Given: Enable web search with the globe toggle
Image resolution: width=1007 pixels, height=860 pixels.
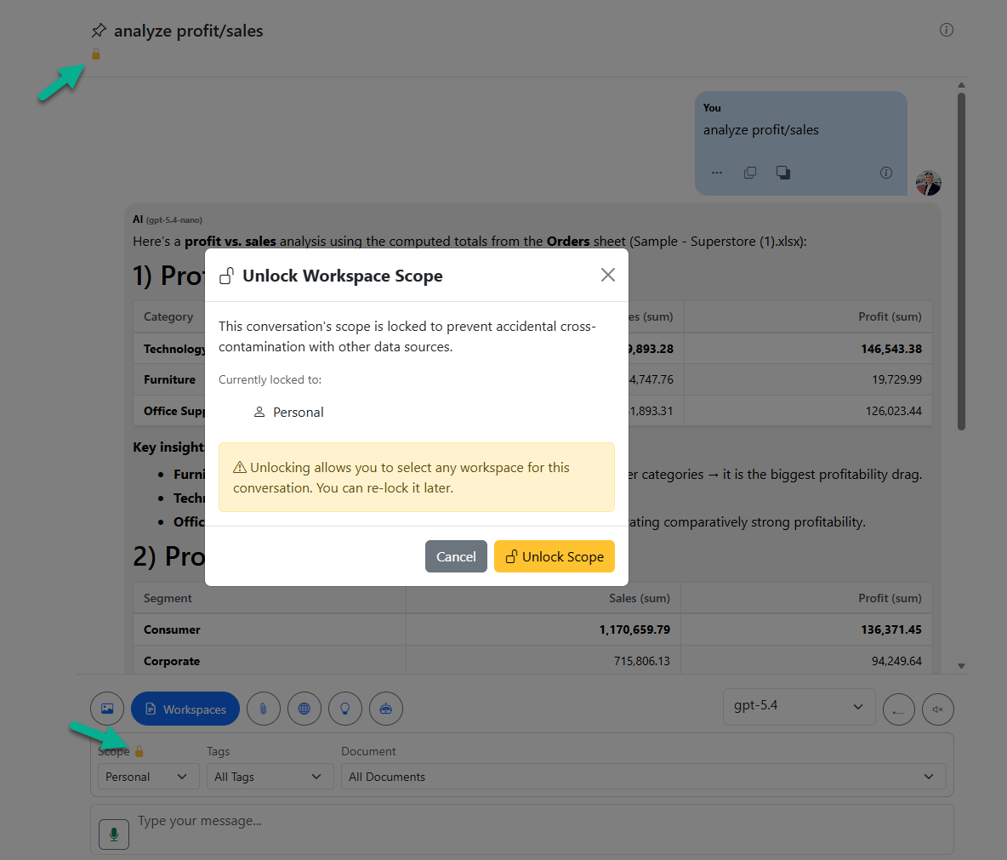Looking at the screenshot, I should pyautogui.click(x=304, y=708).
